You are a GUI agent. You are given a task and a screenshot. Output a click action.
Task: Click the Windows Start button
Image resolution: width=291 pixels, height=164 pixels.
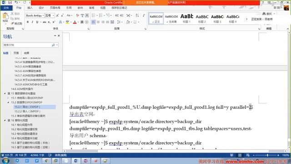[5, 161]
